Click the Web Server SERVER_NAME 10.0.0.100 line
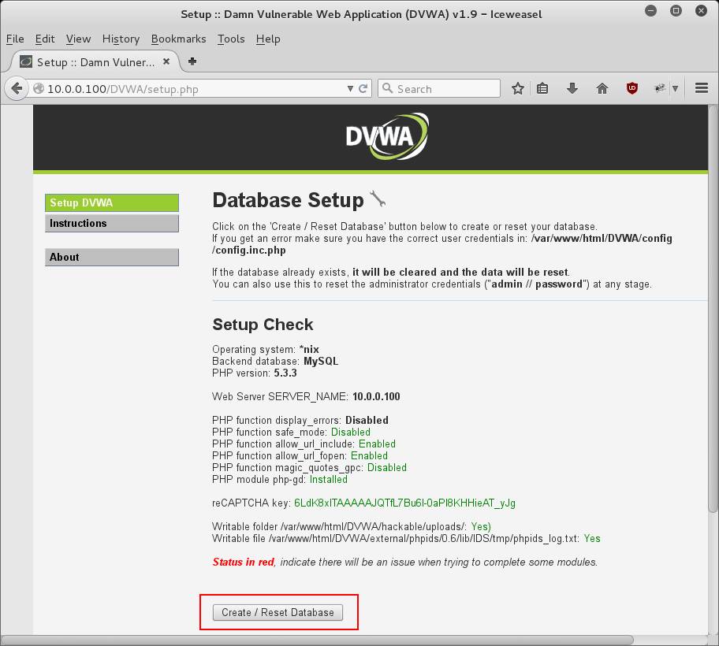This screenshot has height=646, width=719. (x=306, y=396)
